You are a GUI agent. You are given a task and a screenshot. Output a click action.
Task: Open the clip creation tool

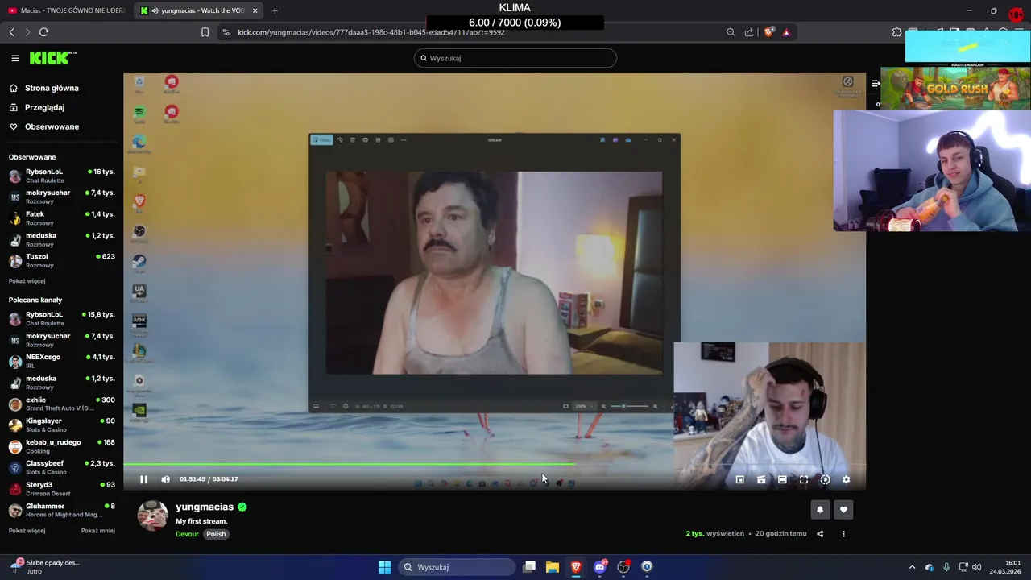pyautogui.click(x=761, y=479)
